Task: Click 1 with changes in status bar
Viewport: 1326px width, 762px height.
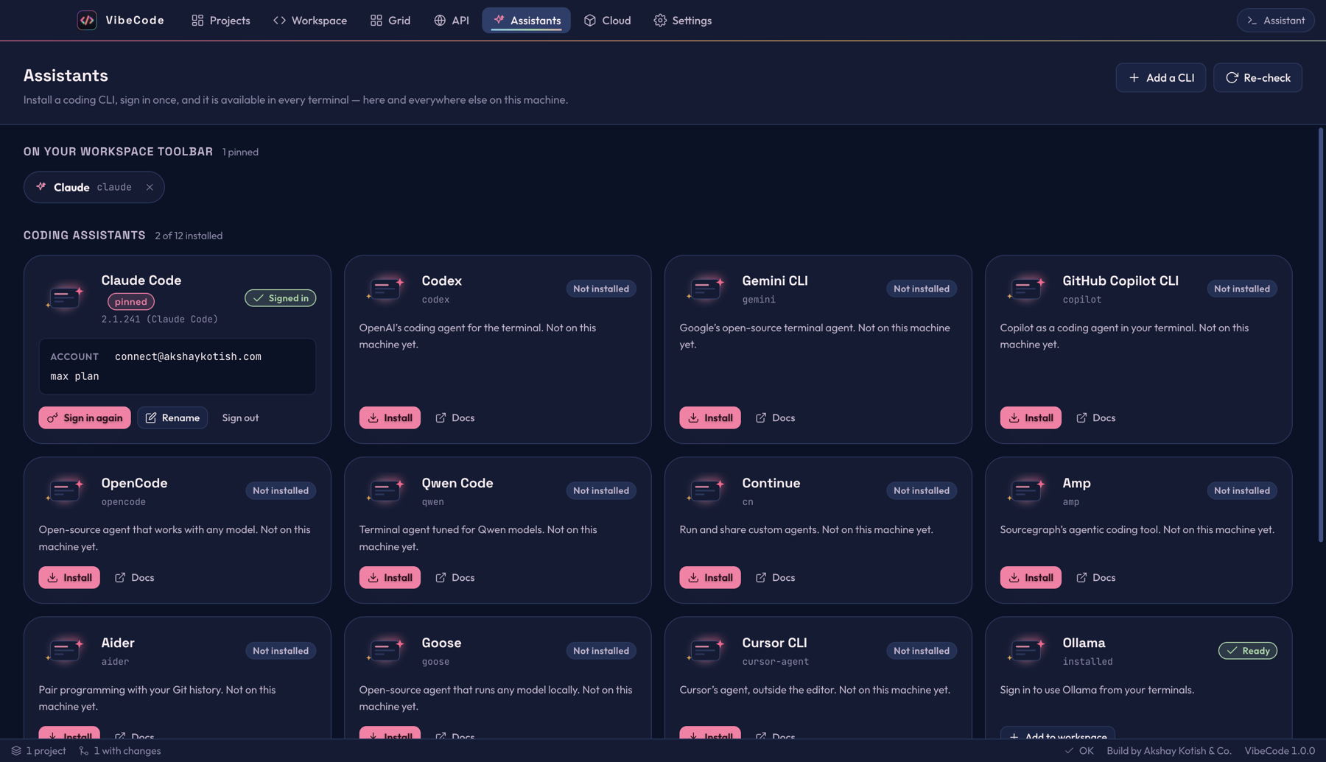Action: pyautogui.click(x=119, y=751)
